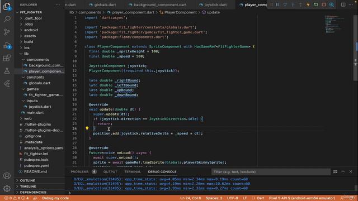Screen dimensions: 358x201
Task: Open the Flutter/Dart sidebar icon below Testing
Action: point(7,84)
